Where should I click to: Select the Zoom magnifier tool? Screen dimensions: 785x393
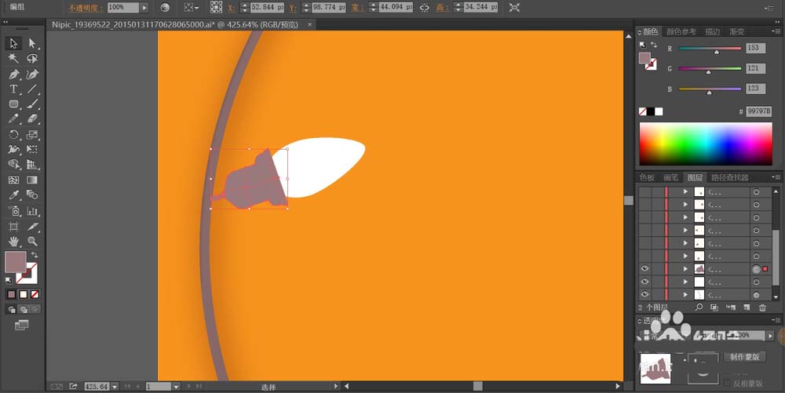pyautogui.click(x=32, y=242)
